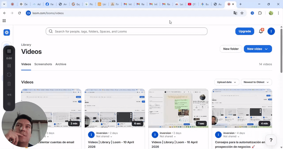Switch to the Facebook browser tab
The width and height of the screenshot is (283, 149).
point(50,4)
